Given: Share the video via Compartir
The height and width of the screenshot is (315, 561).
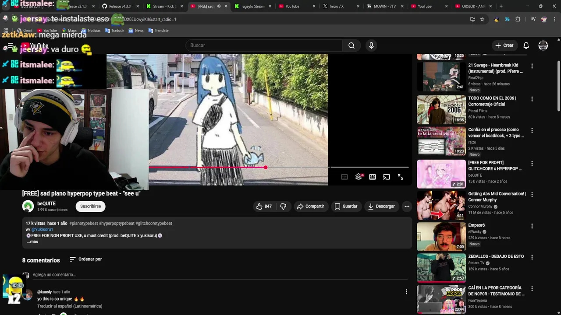Looking at the screenshot, I should click(x=310, y=206).
